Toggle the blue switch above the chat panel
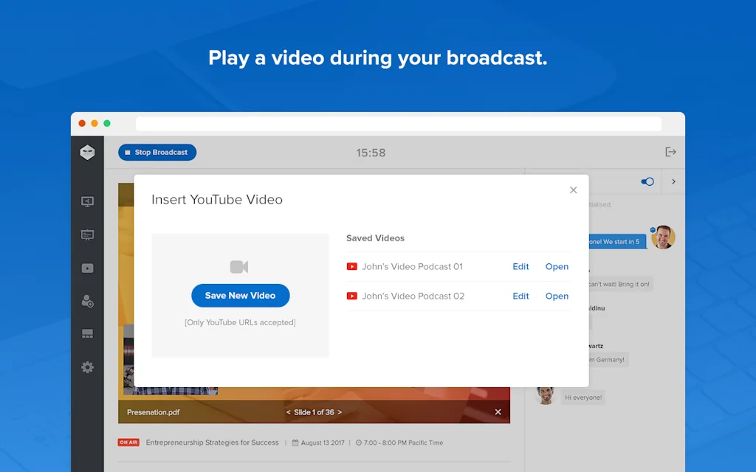756x472 pixels. tap(647, 181)
